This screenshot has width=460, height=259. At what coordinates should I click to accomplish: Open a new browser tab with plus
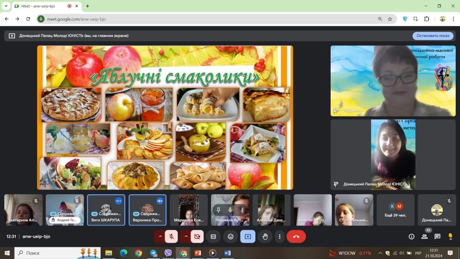click(87, 6)
